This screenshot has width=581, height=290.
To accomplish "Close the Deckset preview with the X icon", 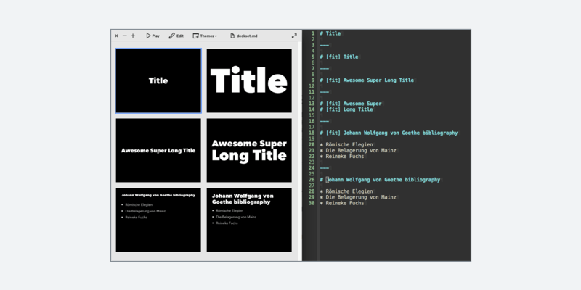I will click(x=116, y=36).
